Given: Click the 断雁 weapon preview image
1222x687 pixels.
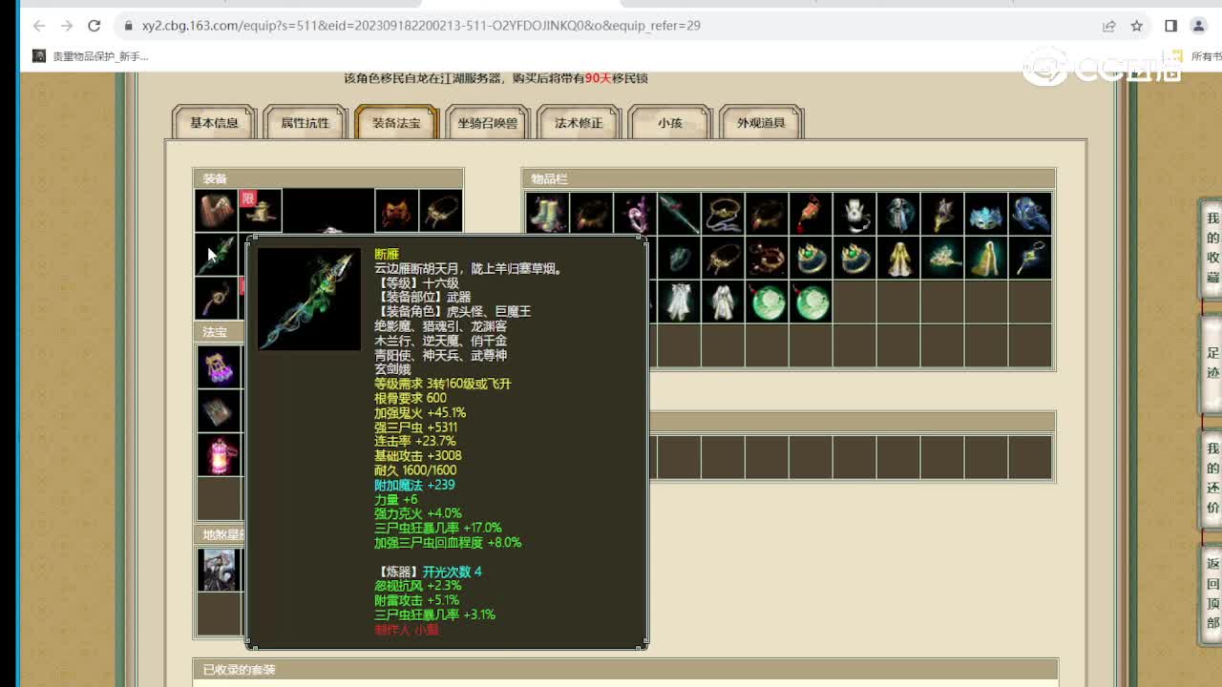Looking at the screenshot, I should (309, 299).
